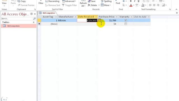
Task: Open Text Formatting dialog launcher
Action: pos(170,9)
